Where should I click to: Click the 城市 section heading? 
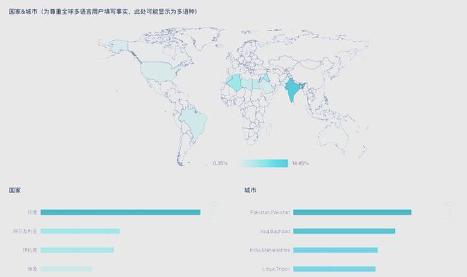pyautogui.click(x=250, y=190)
